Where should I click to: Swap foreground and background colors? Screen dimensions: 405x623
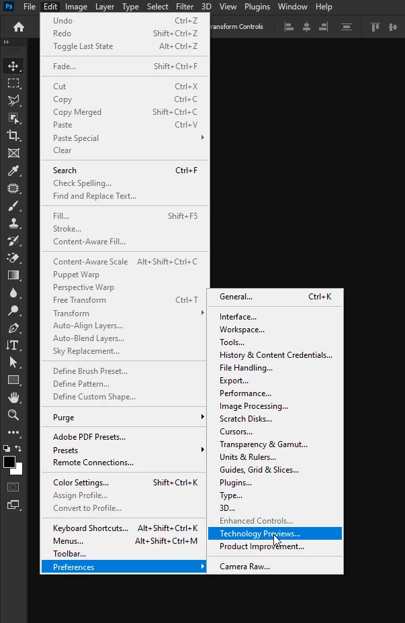pos(19,448)
